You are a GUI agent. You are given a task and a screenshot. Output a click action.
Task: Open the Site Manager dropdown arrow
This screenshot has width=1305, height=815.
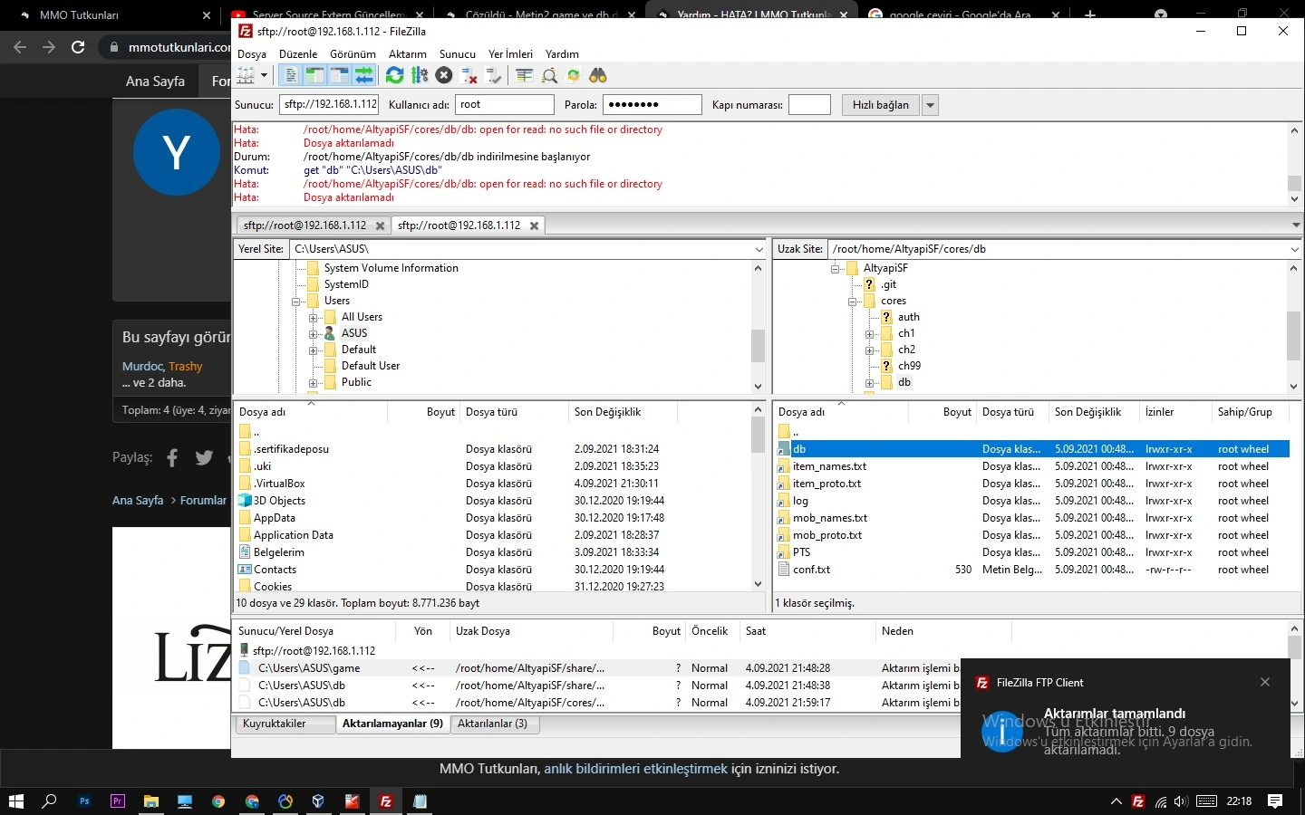tap(264, 76)
